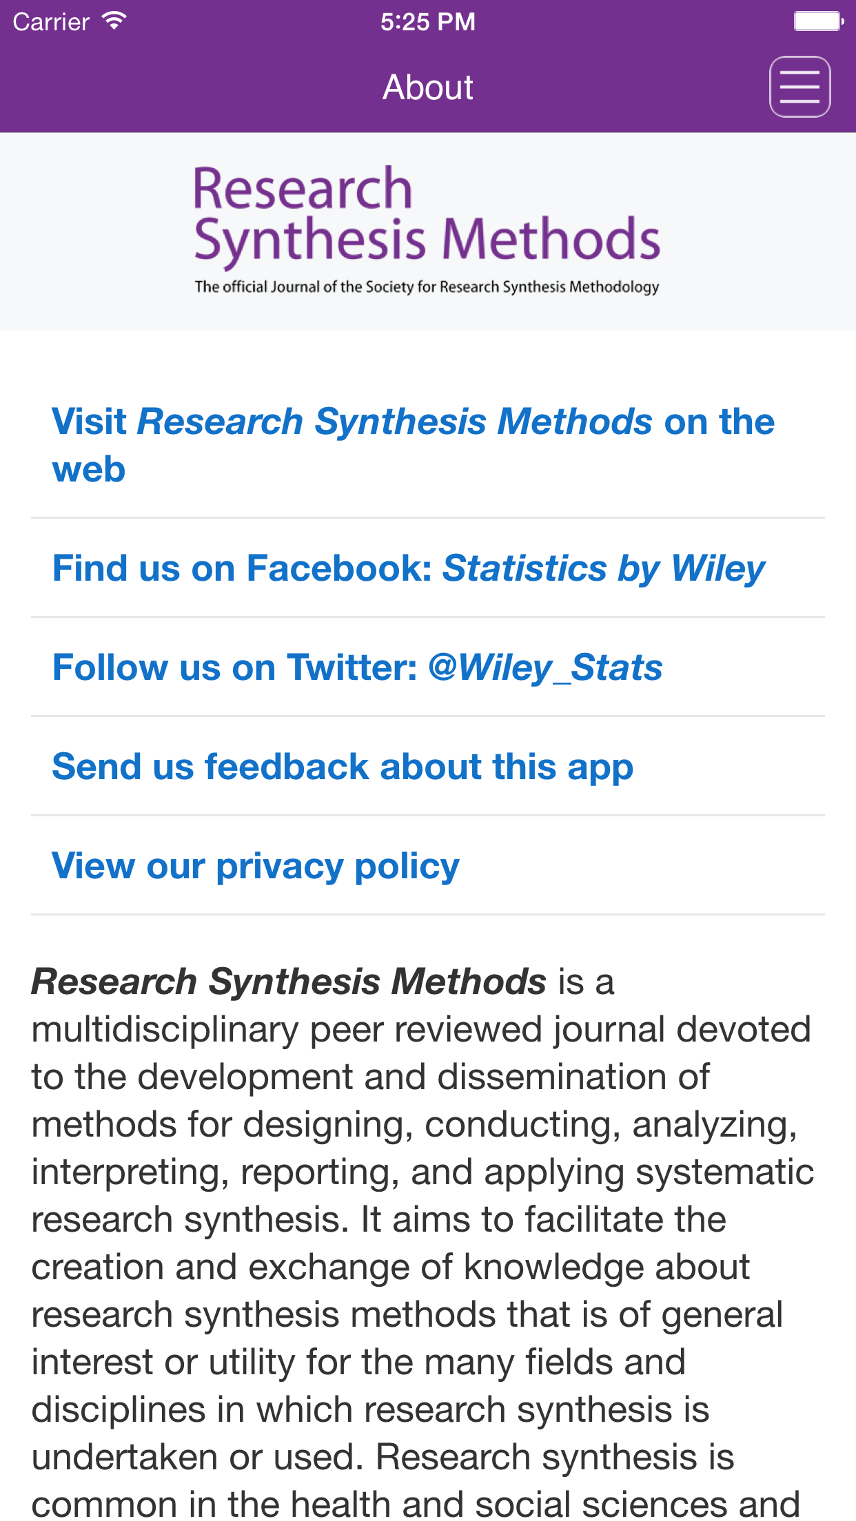Tap the 5:25 PM clock

(428, 22)
